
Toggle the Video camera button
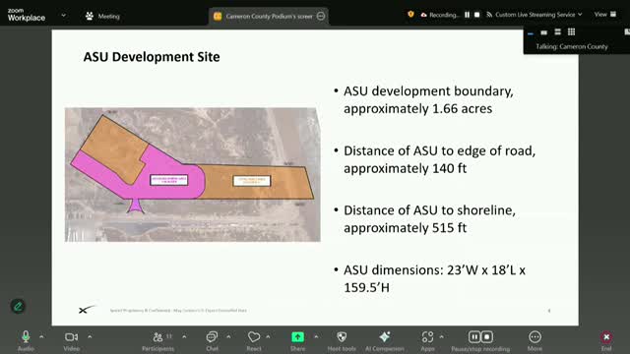point(72,341)
